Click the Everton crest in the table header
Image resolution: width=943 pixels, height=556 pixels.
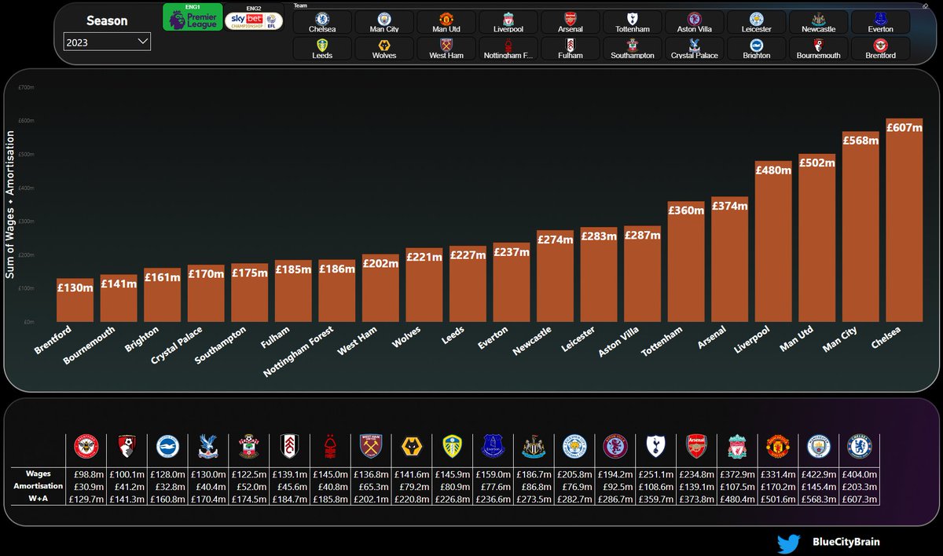(491, 447)
